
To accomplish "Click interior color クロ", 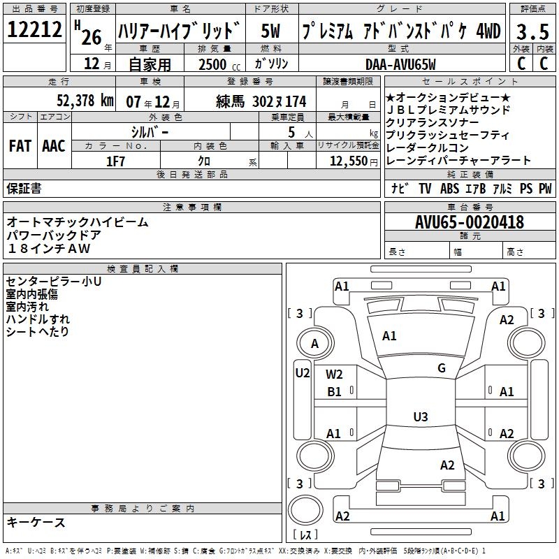I will pos(204,161).
